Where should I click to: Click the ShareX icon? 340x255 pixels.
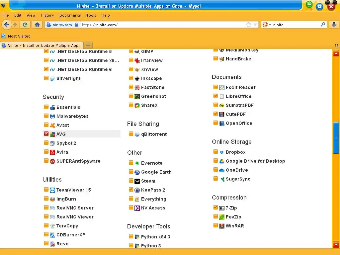point(137,105)
